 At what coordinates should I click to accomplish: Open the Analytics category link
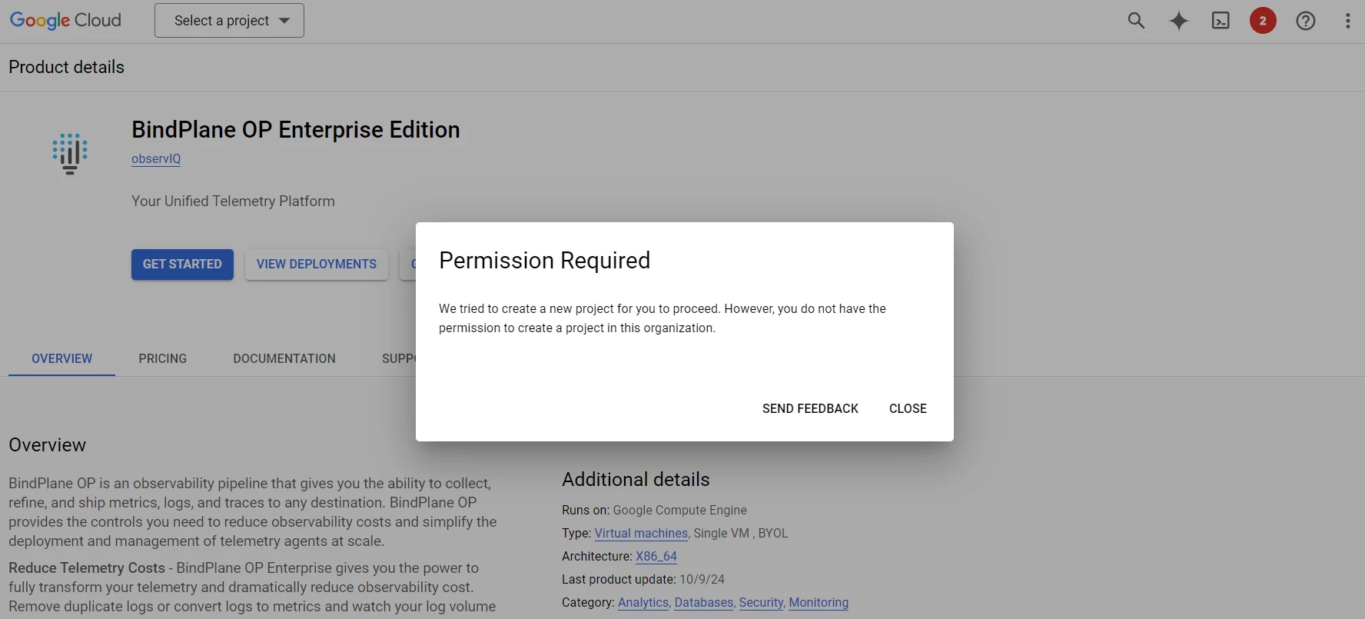643,602
